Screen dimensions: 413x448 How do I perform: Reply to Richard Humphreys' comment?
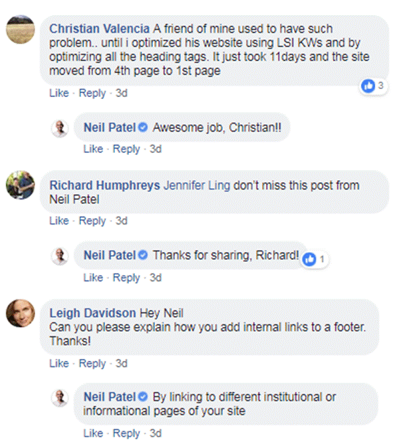pos(92,221)
